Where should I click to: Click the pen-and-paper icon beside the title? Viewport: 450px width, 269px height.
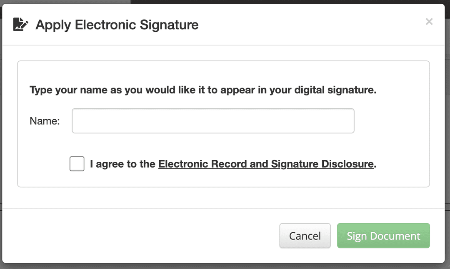tap(21, 25)
